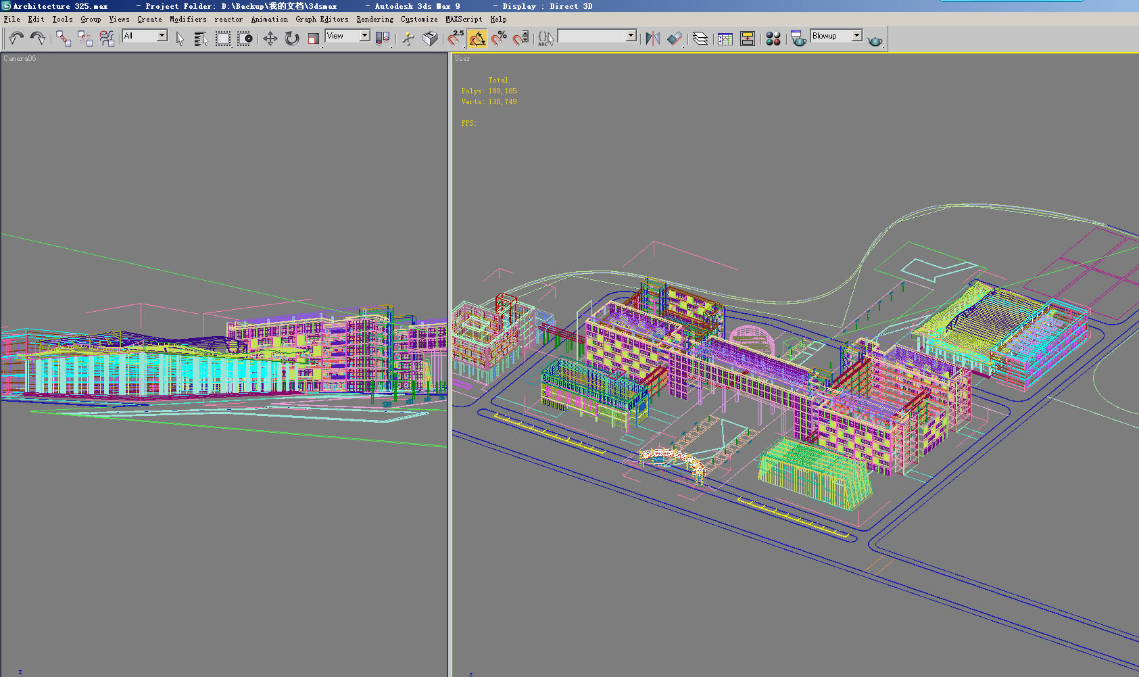Open the Render Scene dialog teapot
The height and width of the screenshot is (677, 1139).
click(798, 39)
